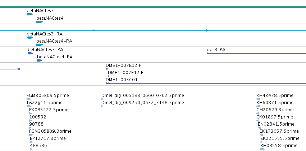306x151 pixels.
Task: Click the RH08558.5prime EST glyph
Action: (262, 149)
